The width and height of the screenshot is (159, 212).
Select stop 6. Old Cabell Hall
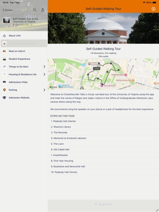click(x=103, y=149)
